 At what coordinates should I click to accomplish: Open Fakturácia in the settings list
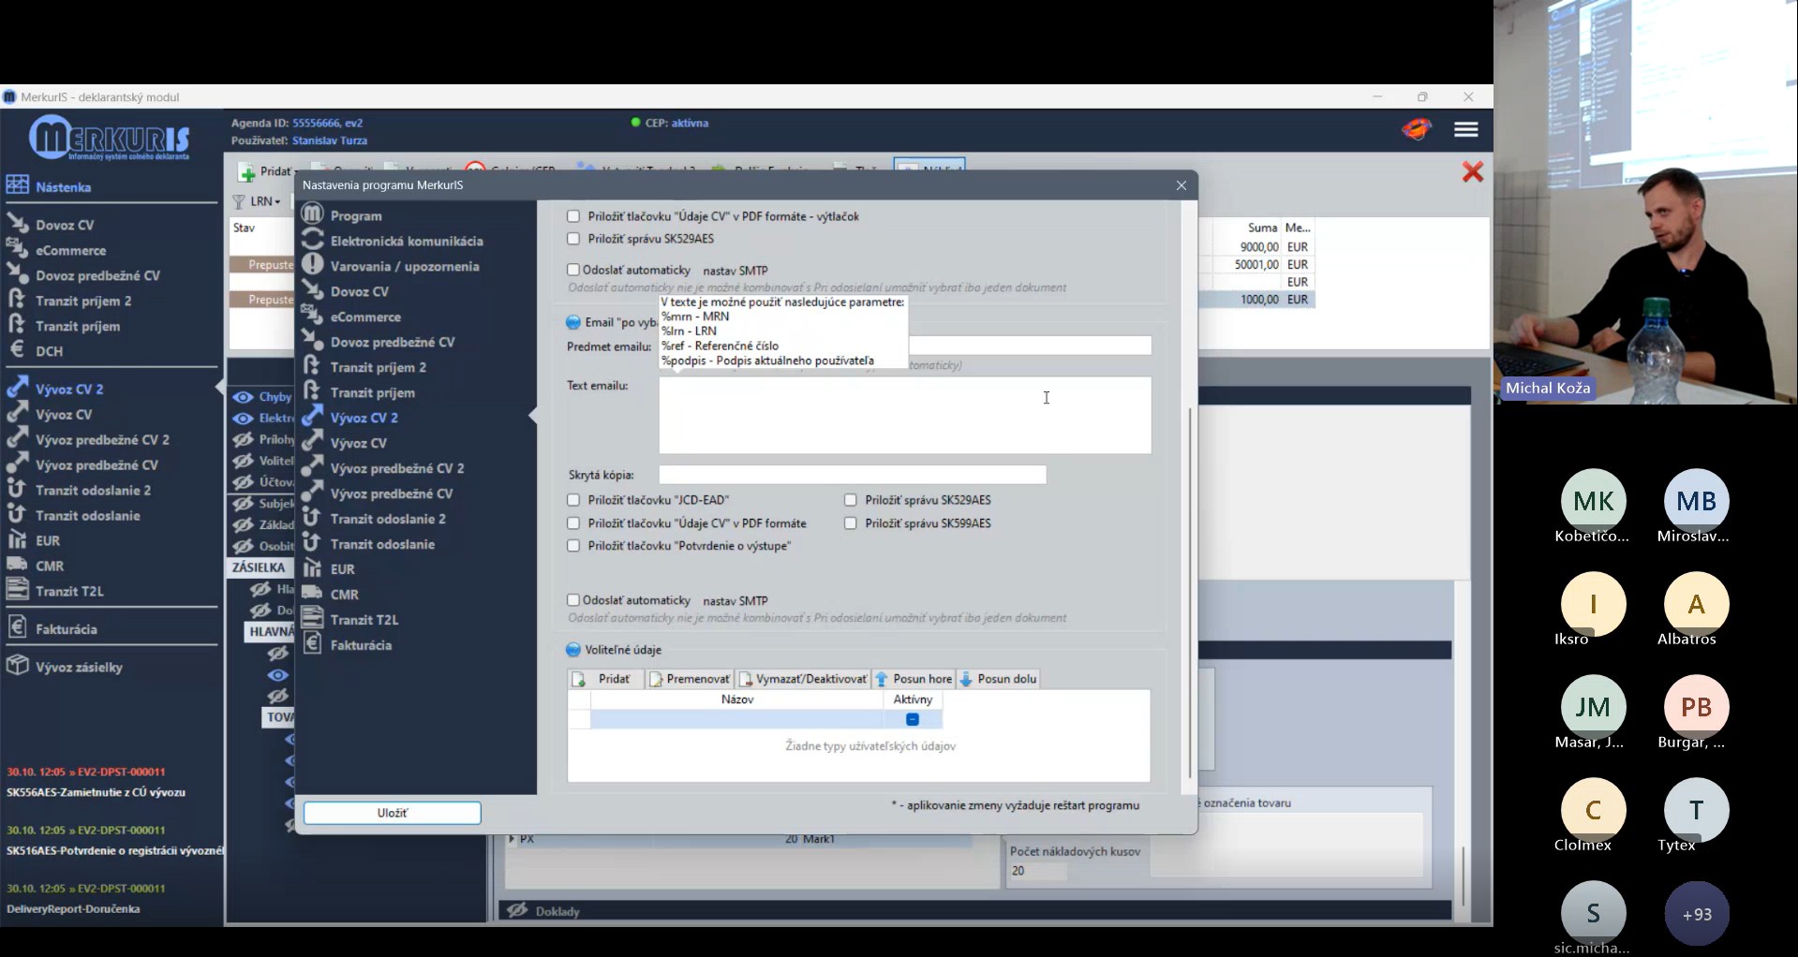tap(361, 645)
